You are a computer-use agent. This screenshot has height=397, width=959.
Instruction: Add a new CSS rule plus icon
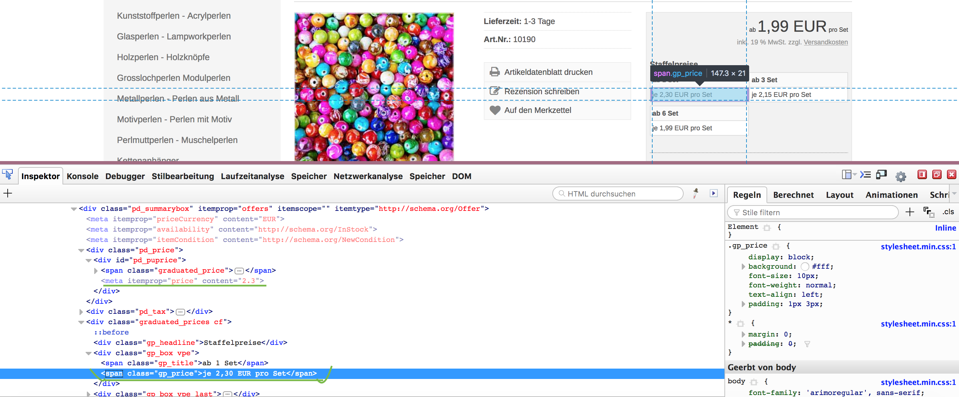pyautogui.click(x=910, y=212)
